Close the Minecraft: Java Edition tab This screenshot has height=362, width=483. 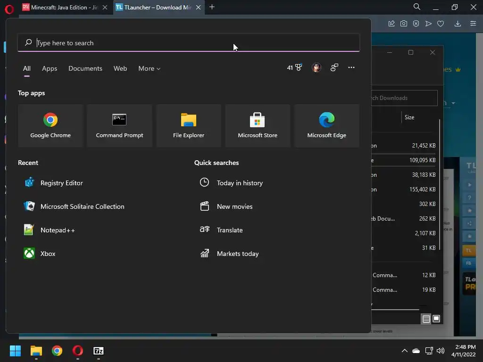105,8
